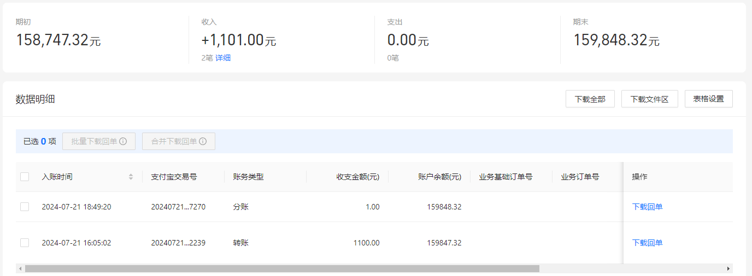Click the 操作 column header

(639, 177)
